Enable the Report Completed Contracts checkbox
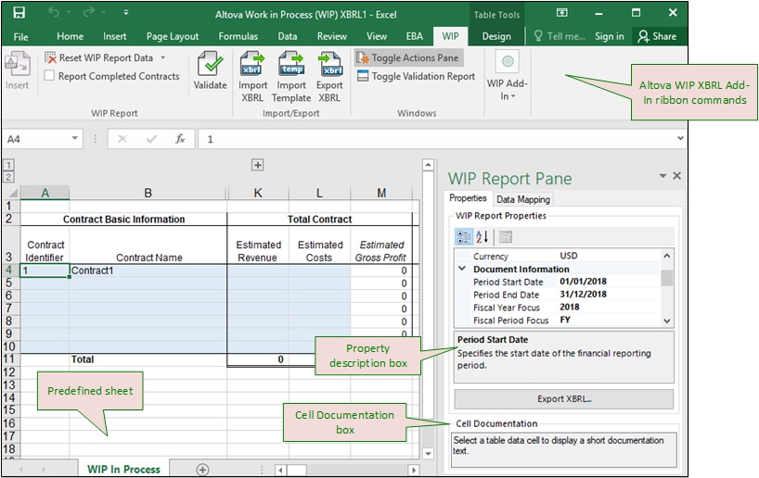 (x=49, y=76)
